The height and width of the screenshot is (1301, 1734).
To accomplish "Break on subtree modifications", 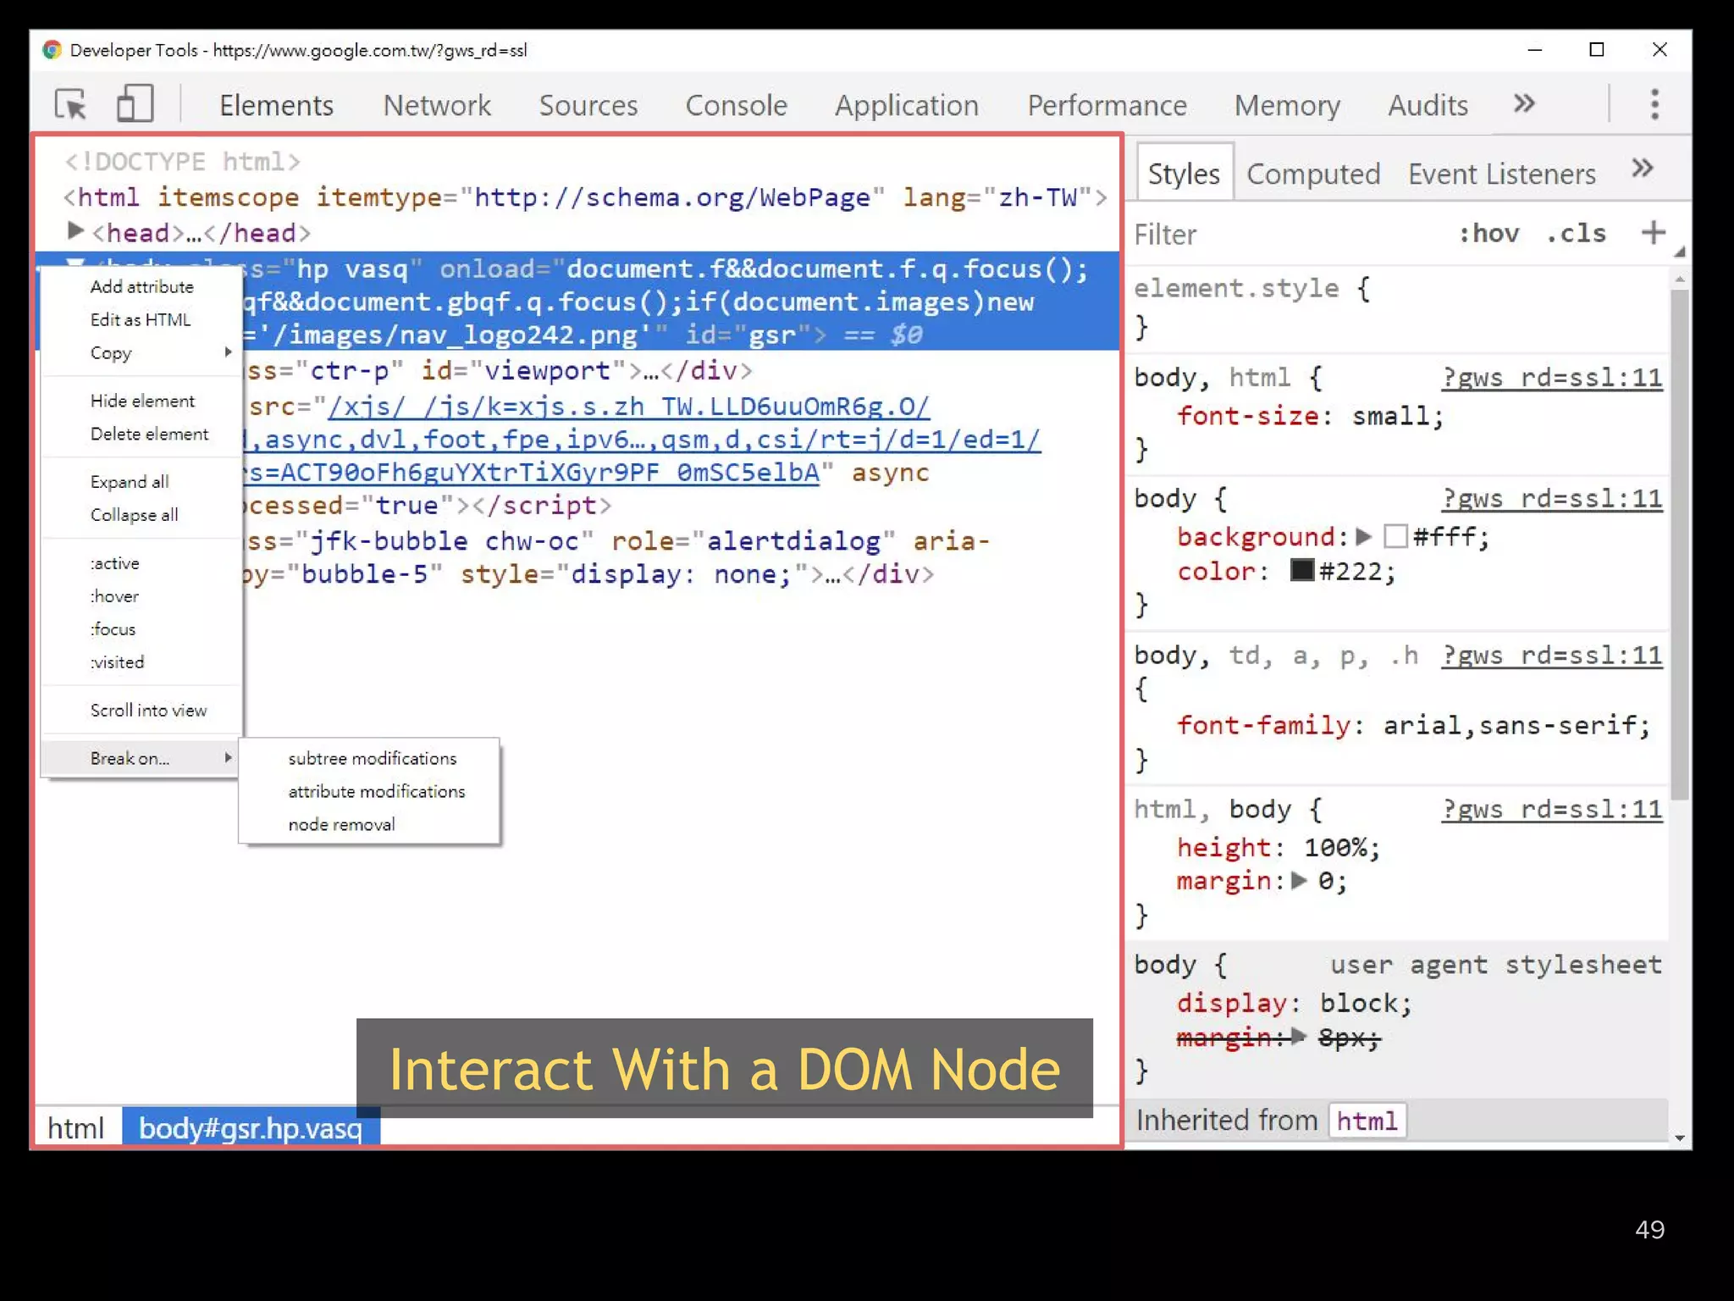I will (369, 758).
